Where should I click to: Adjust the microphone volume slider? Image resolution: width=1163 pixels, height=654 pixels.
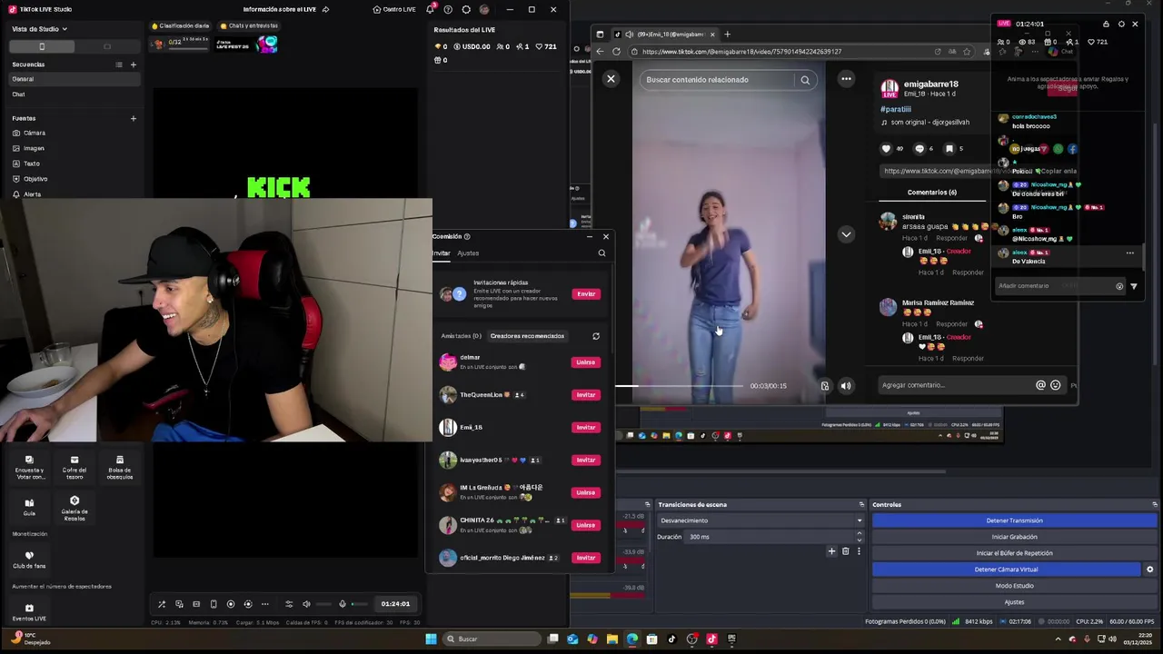point(360,604)
